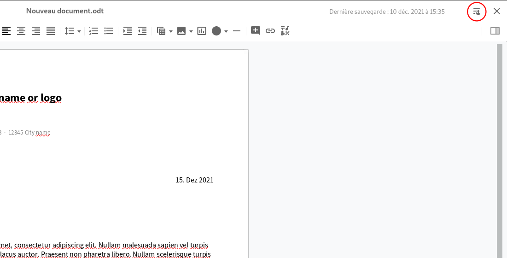Increase paragraph indent
Viewport: 507px width, 258px height.
coord(128,31)
